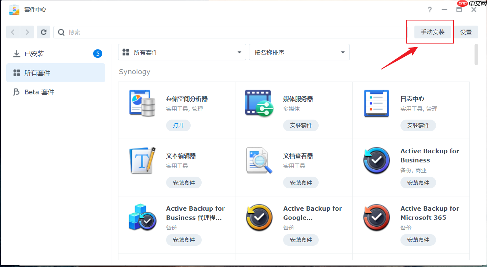
Task: Open the 所有套件 category dropdown
Action: point(182,52)
